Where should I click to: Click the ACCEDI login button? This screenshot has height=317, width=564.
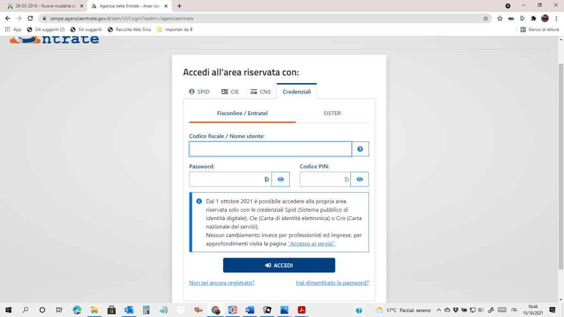click(279, 265)
